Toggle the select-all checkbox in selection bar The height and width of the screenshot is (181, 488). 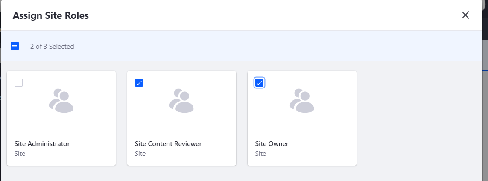15,46
